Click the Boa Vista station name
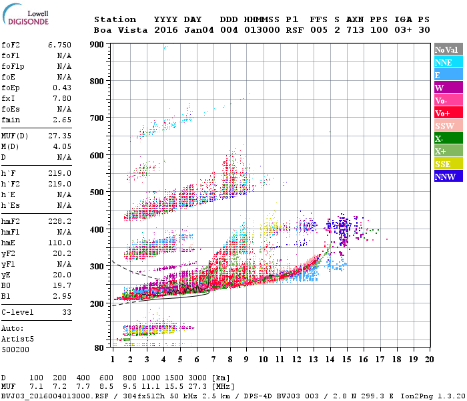467x401 pixels. [121, 30]
